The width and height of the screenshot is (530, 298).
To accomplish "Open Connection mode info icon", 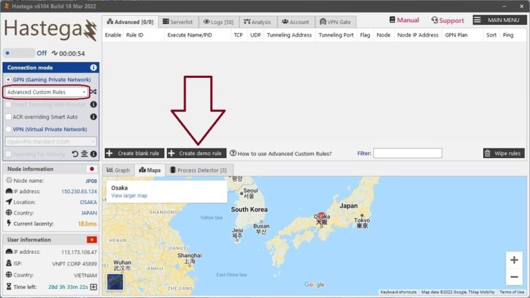I will tap(93, 68).
